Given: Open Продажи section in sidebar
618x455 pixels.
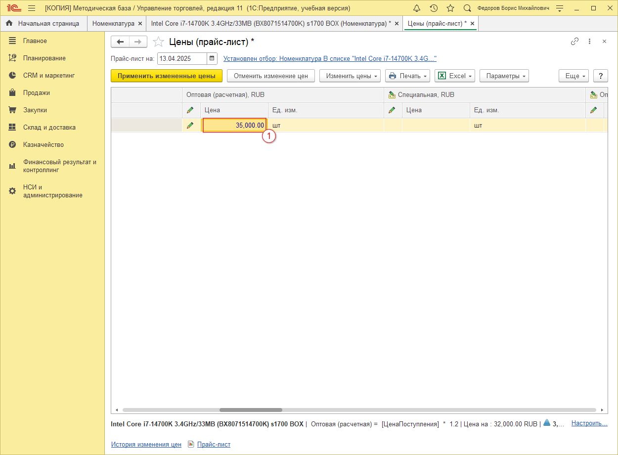Looking at the screenshot, I should tap(36, 93).
